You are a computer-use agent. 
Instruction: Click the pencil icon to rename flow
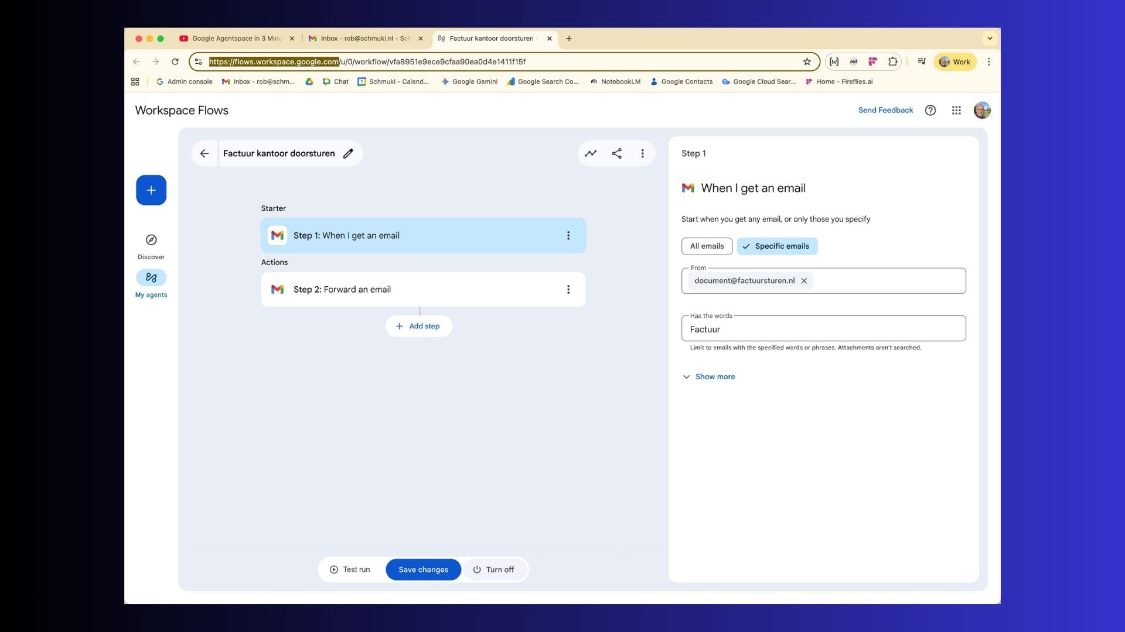pyautogui.click(x=348, y=153)
